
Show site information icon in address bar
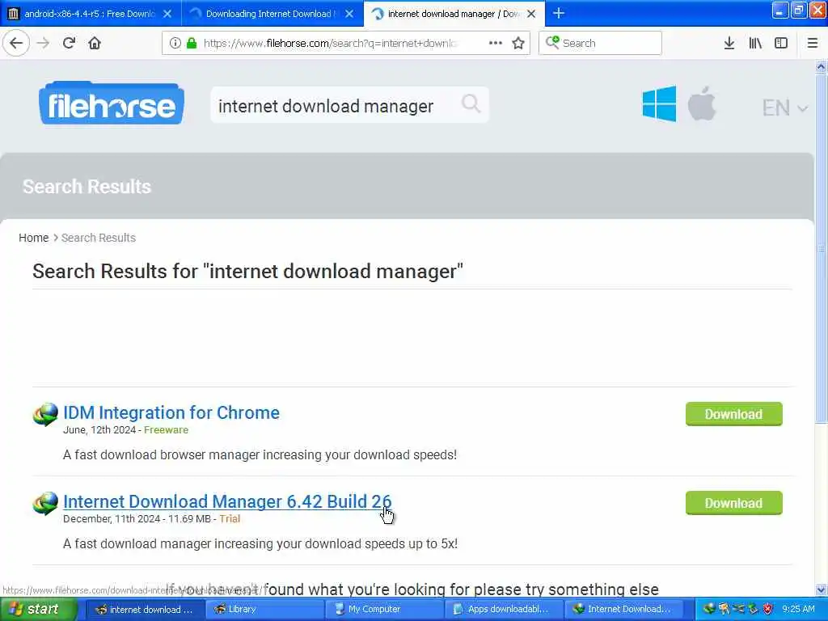175,43
